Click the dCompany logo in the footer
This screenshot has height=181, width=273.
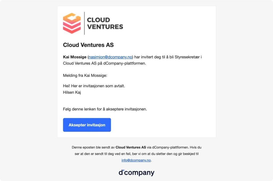[136, 173]
